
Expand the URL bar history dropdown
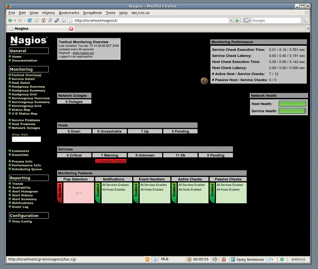[x=231, y=20]
